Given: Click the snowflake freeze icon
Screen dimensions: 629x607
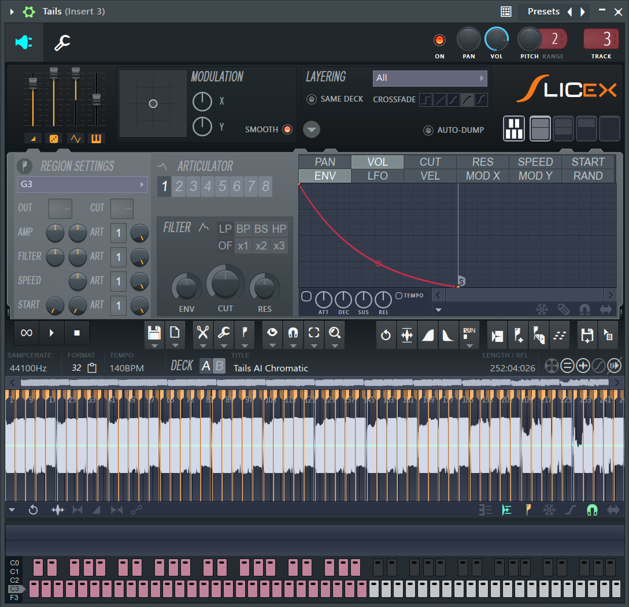Looking at the screenshot, I should 550,510.
